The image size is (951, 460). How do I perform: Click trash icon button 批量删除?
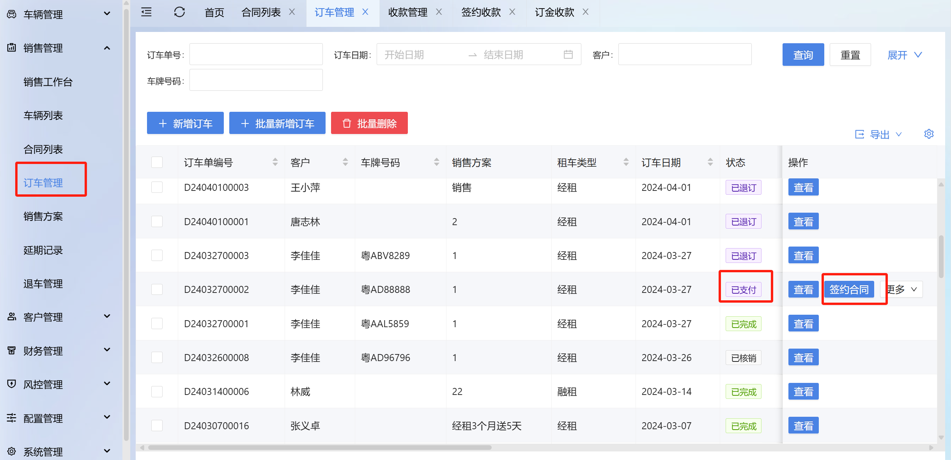tap(369, 123)
